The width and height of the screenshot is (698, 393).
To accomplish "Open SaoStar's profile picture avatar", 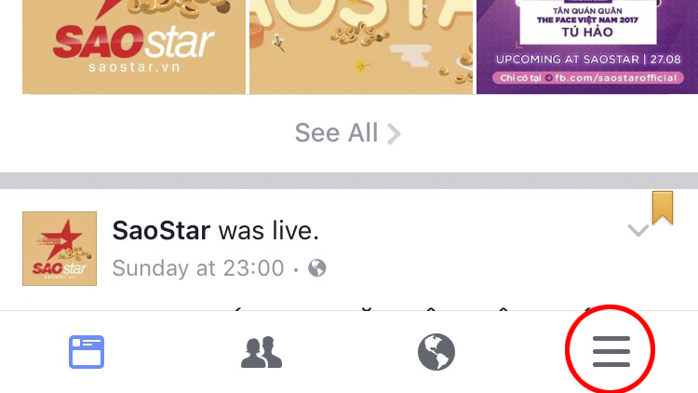I will (60, 249).
